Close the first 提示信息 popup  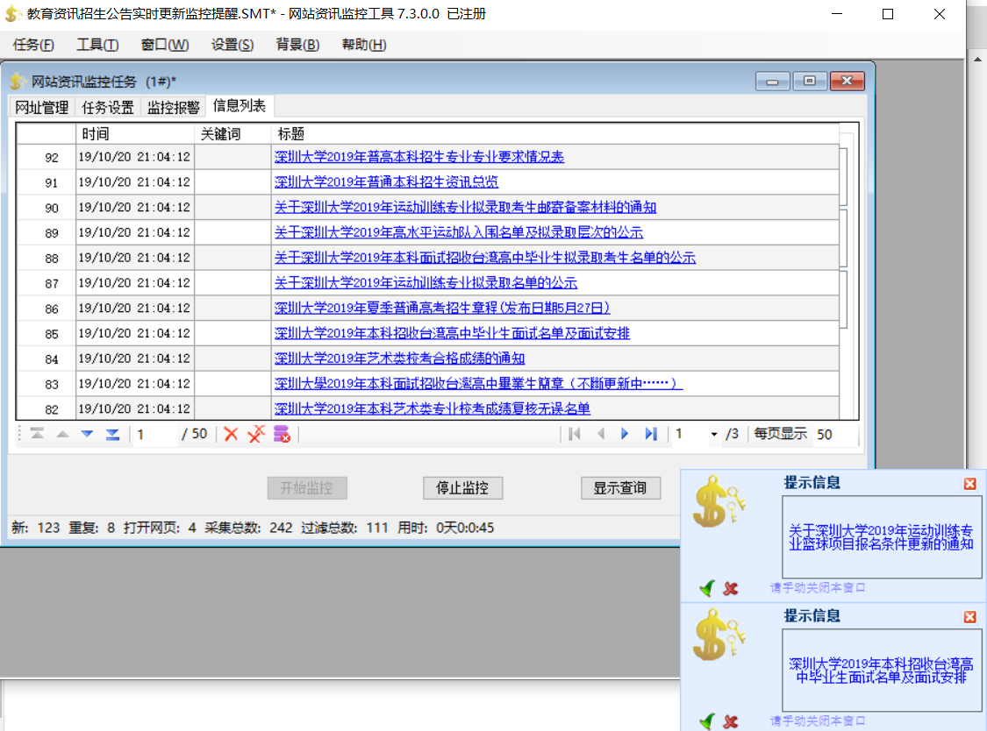pos(970,484)
